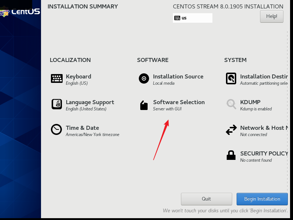Image resolution: width=293 pixels, height=220 pixels.
Task: Open the Keyboard settings label
Action: point(78,77)
